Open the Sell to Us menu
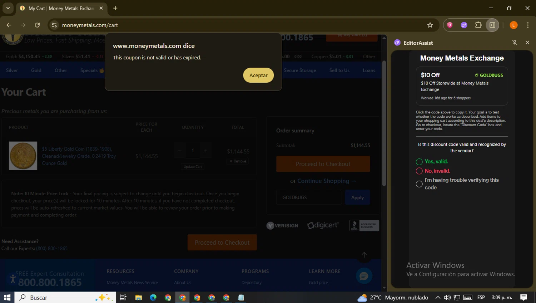The width and height of the screenshot is (536, 303). click(x=339, y=70)
